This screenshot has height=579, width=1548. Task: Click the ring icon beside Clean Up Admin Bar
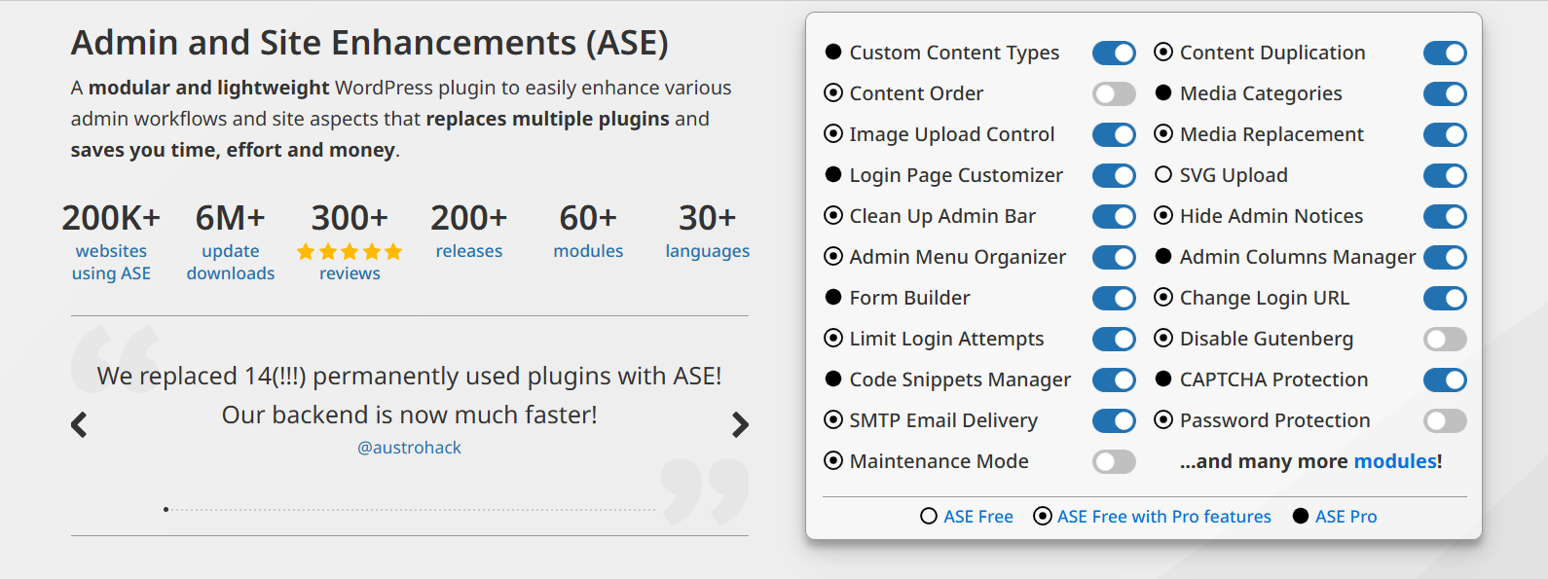833,216
